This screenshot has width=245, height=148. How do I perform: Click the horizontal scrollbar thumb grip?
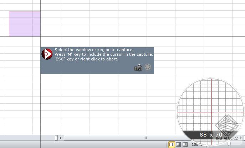point(145,138)
